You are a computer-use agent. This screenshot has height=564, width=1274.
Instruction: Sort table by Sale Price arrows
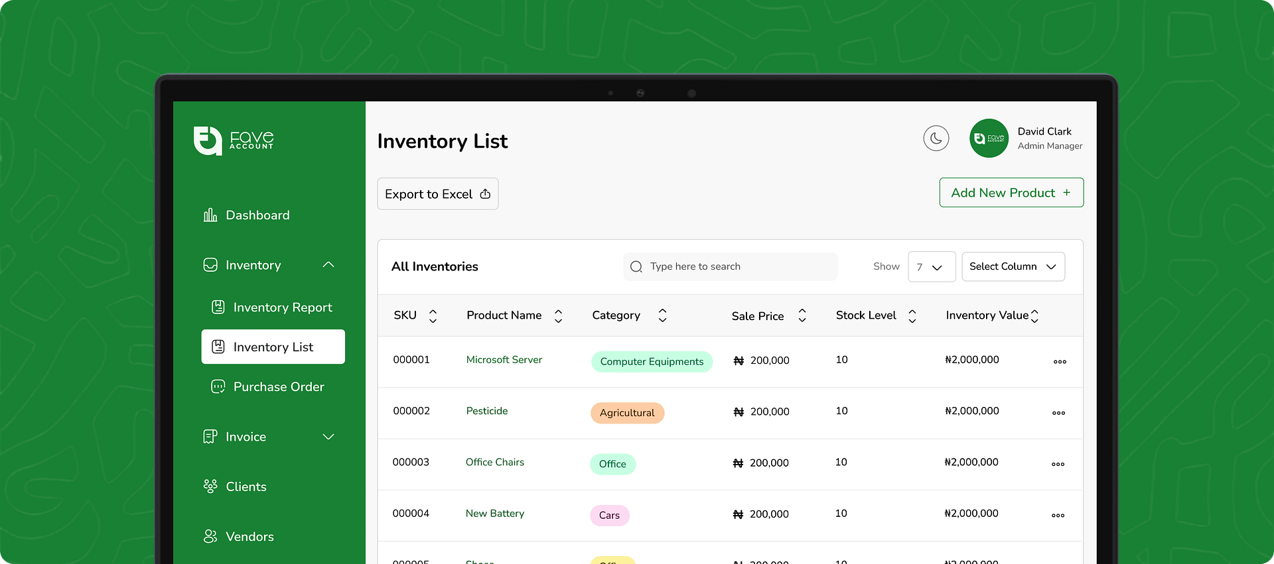pyautogui.click(x=802, y=316)
